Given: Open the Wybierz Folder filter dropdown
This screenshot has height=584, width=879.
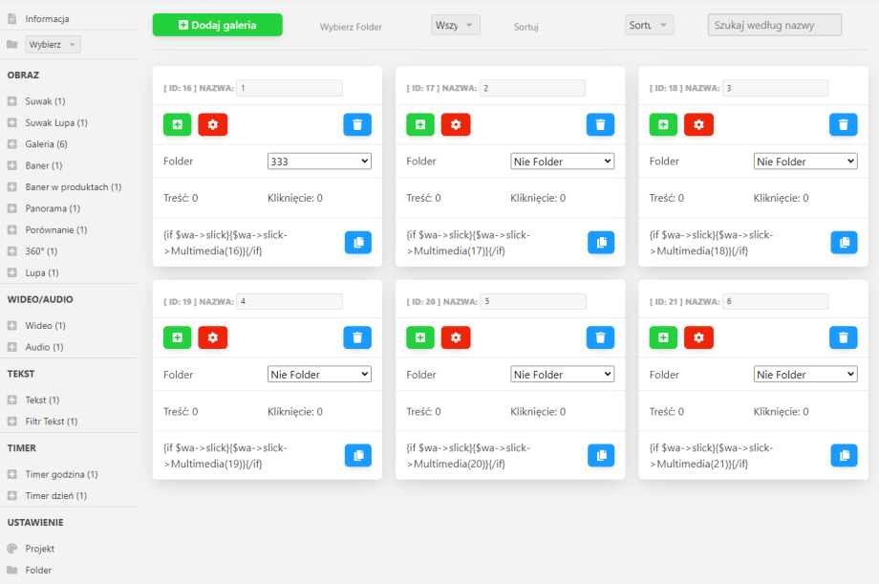Looking at the screenshot, I should [456, 26].
